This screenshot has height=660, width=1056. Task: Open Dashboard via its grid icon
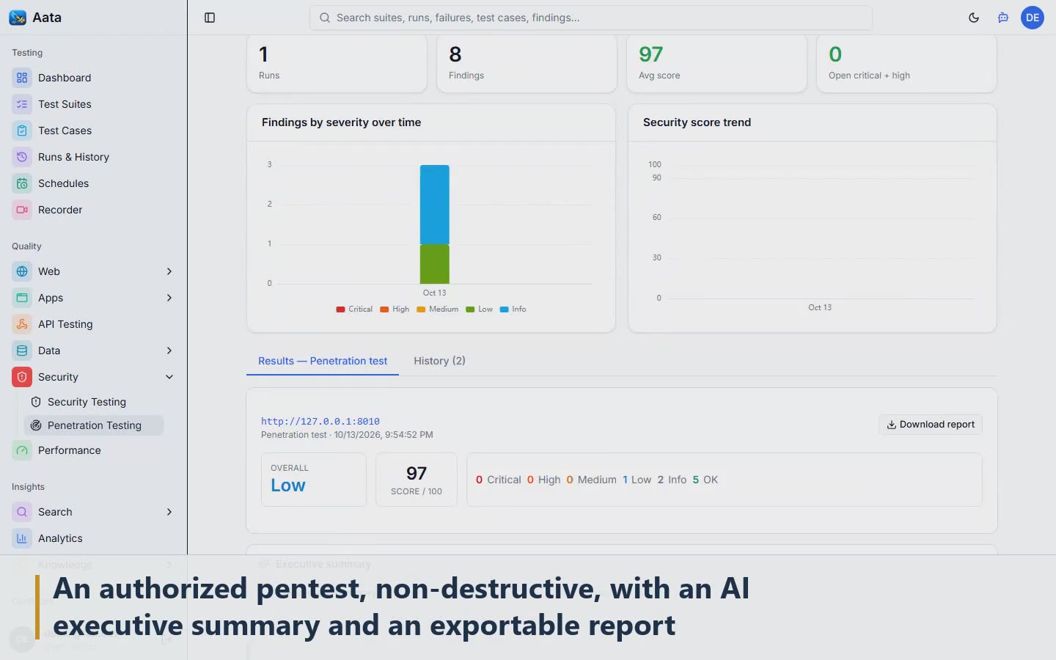22,78
